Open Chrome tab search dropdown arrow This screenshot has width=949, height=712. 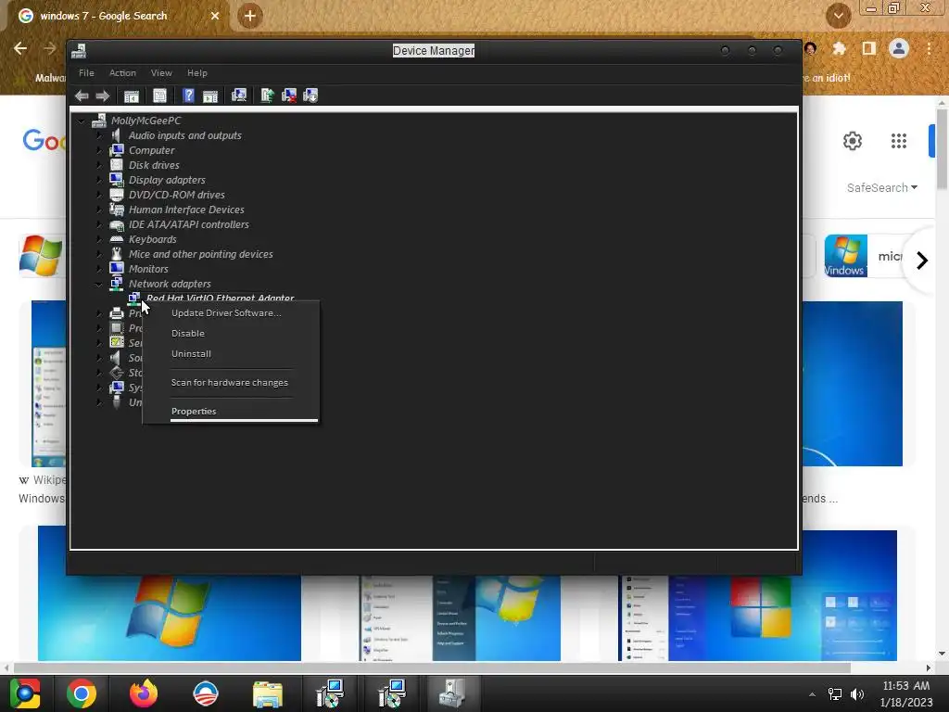(838, 17)
